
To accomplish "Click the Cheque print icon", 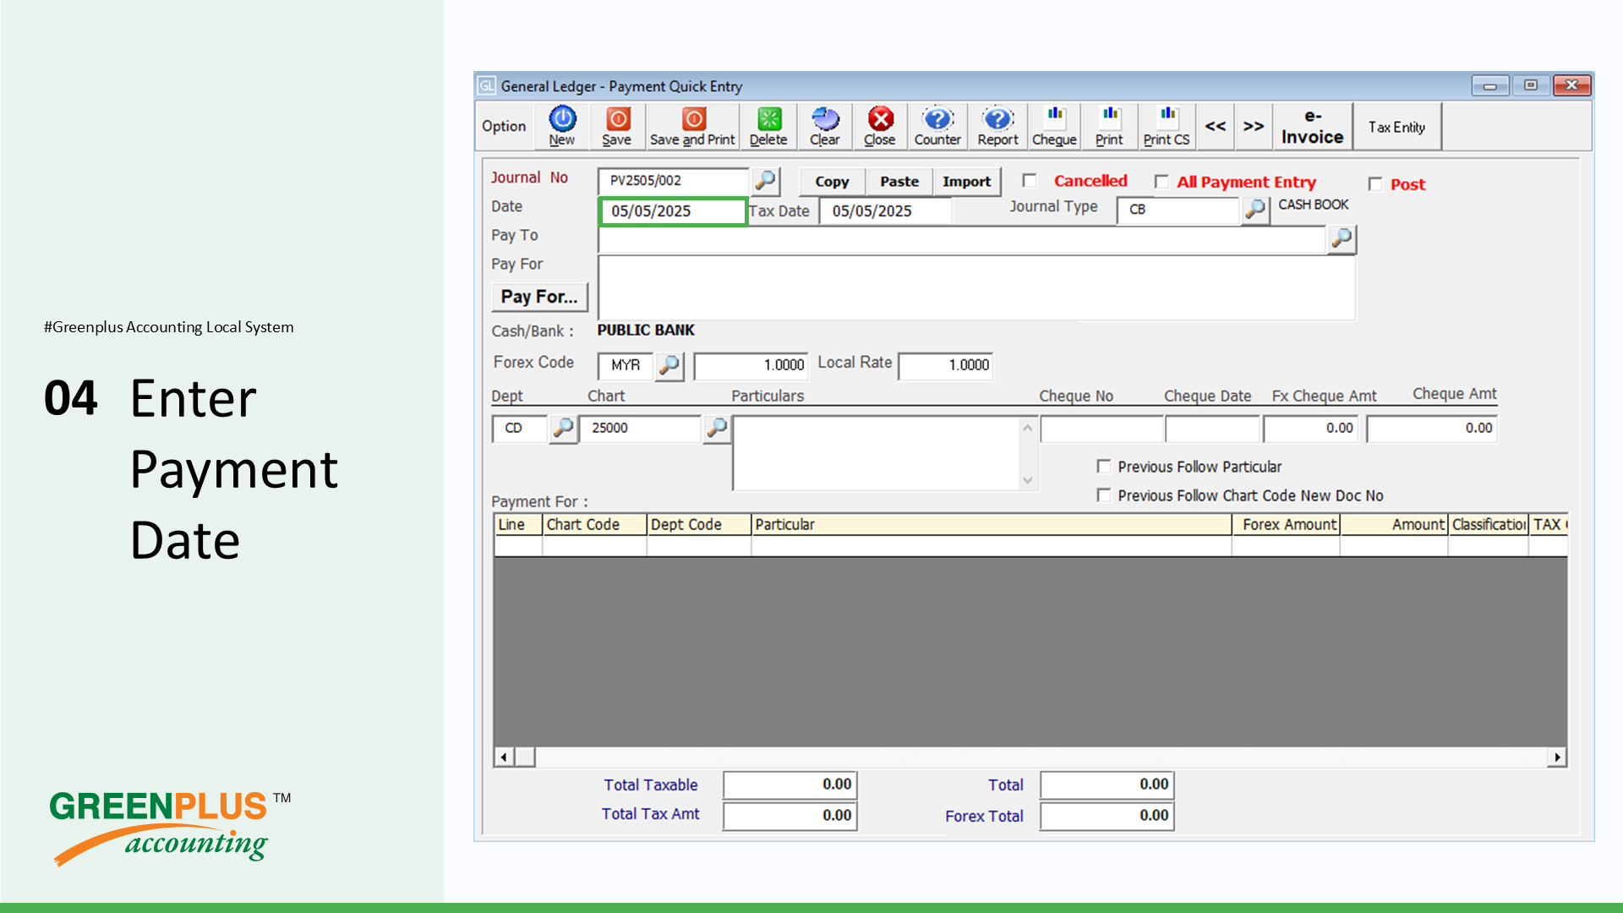I will point(1054,127).
